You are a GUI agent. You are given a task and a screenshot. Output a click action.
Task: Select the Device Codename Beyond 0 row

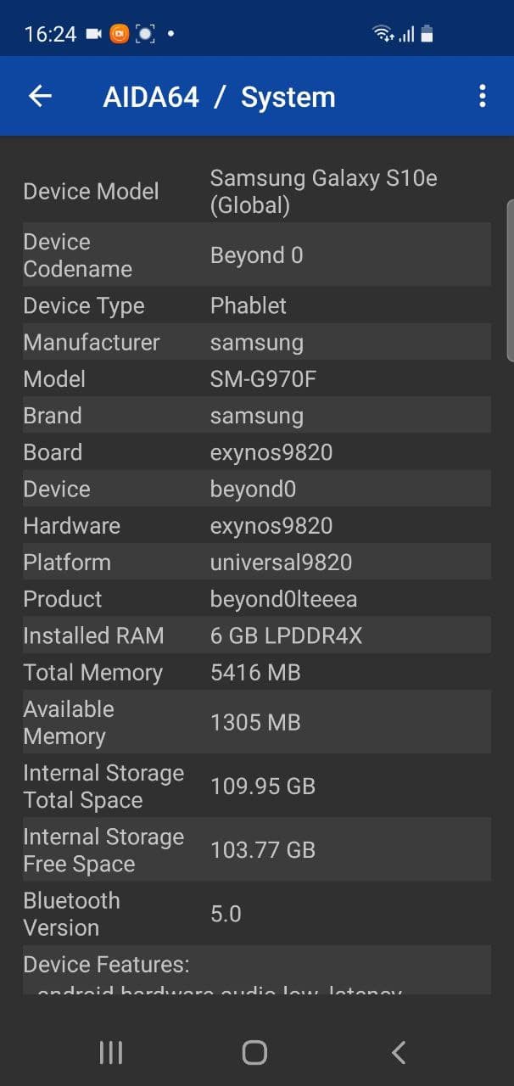256,255
